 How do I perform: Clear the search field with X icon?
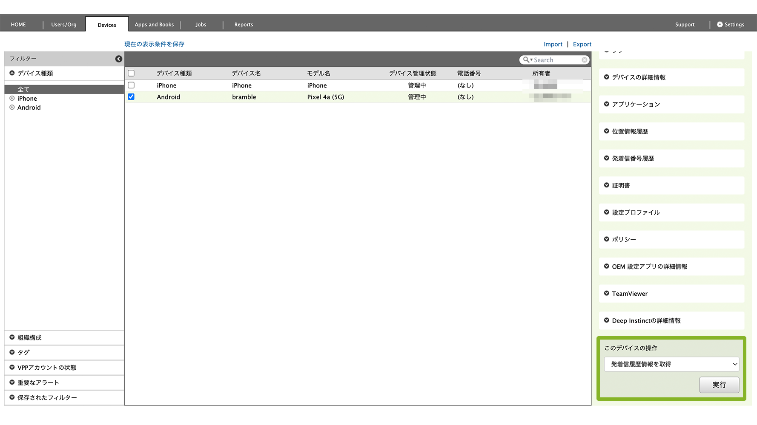[x=585, y=60]
